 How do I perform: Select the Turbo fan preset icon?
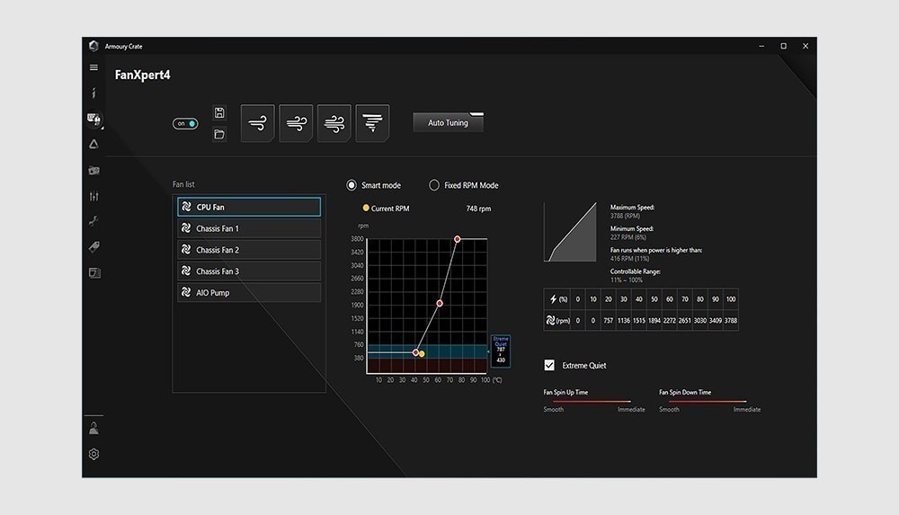pos(334,123)
